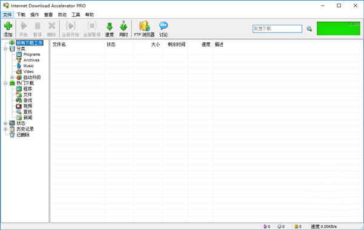The image size is (364, 230).
Task: Open the 帮助 (Help) menu
Action: click(89, 15)
